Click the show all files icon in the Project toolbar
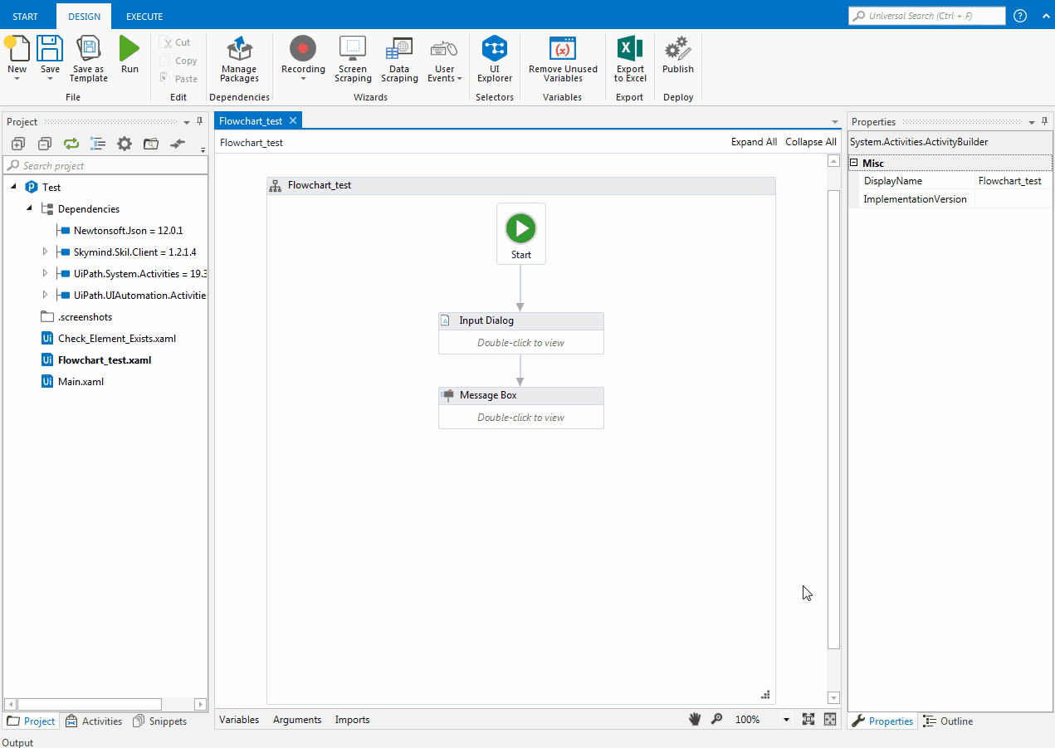The height and width of the screenshot is (748, 1055). coord(98,144)
